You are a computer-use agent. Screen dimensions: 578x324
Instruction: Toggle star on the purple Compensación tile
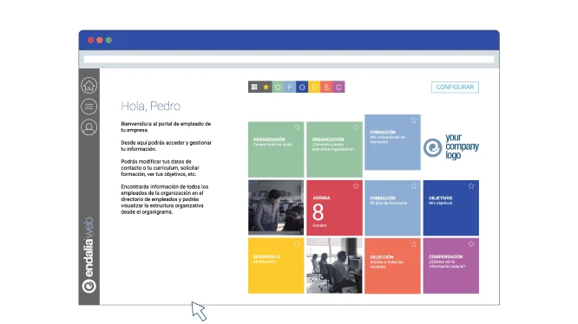(x=471, y=243)
